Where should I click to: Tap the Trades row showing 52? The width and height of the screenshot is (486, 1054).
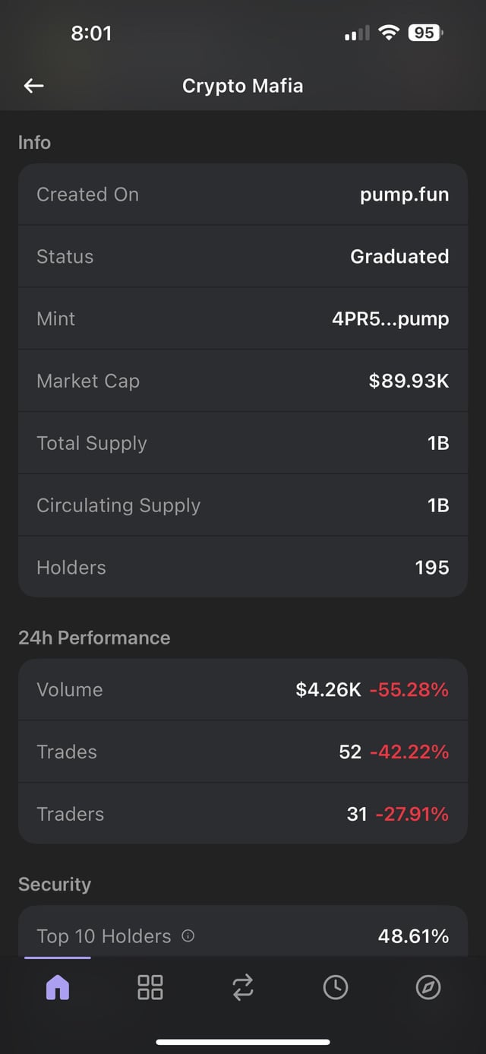243,752
